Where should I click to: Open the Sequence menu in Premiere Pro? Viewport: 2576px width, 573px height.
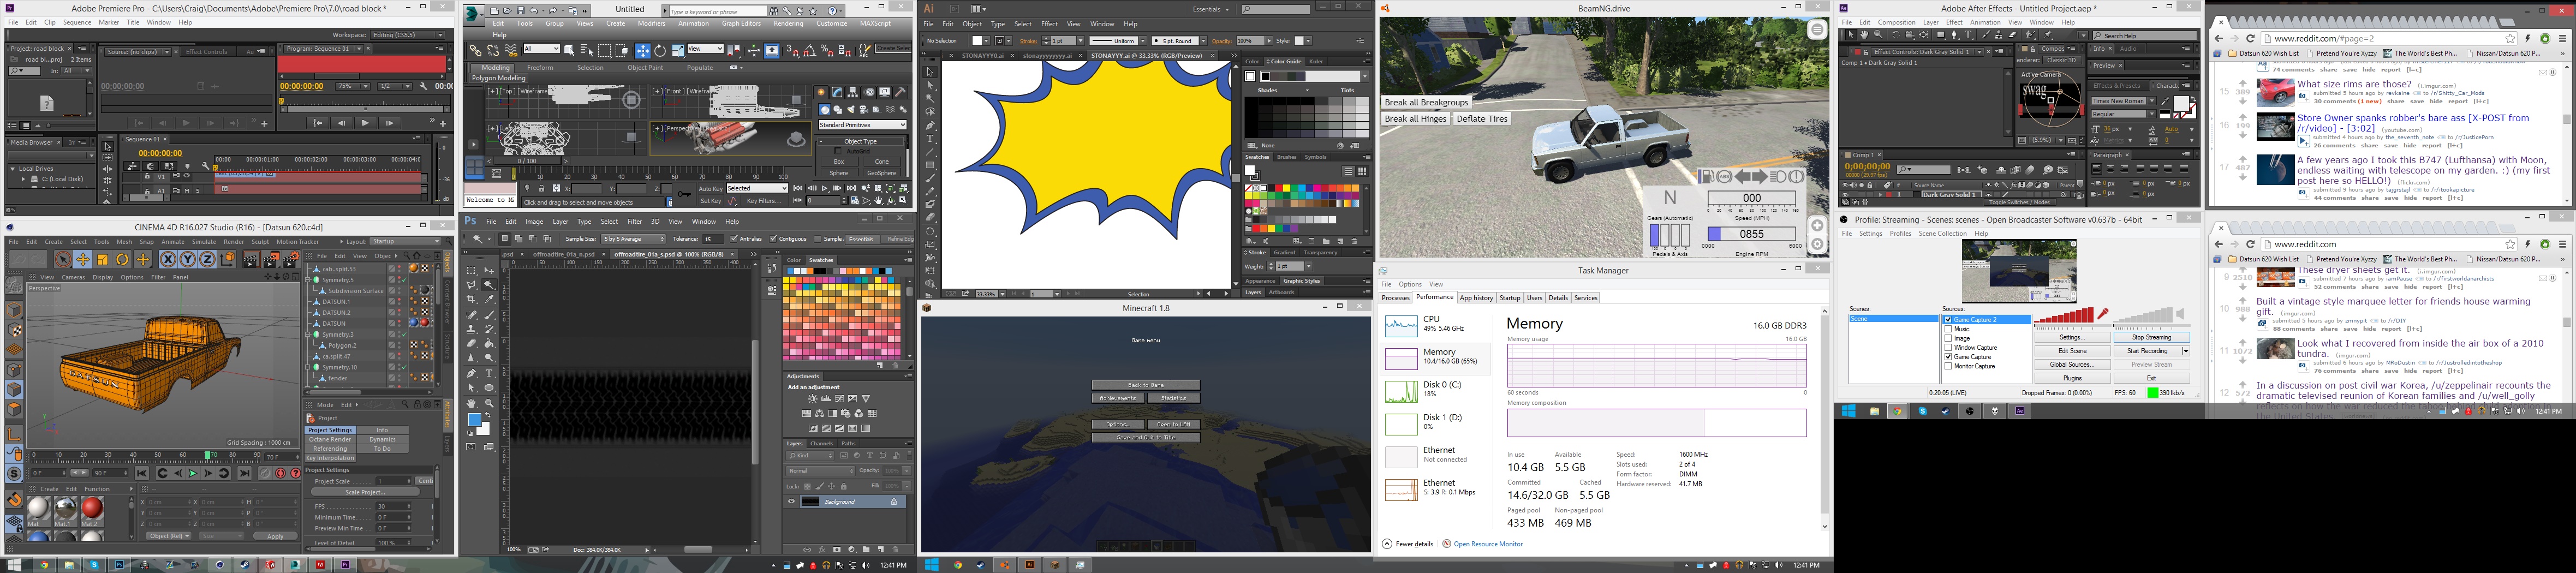click(77, 22)
